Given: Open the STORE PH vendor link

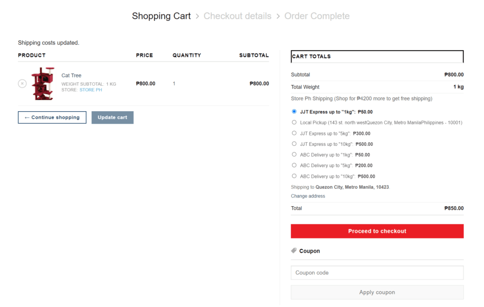Looking at the screenshot, I should [90, 90].
